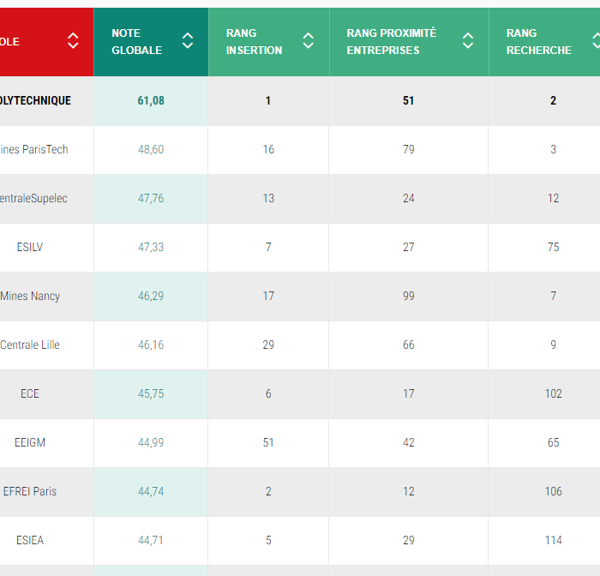Image resolution: width=600 pixels, height=576 pixels.
Task: Click the global score 44,71
Action: tap(151, 540)
